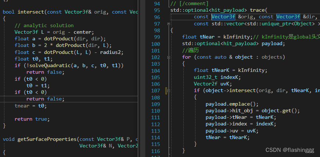Place cursor on 'bool intersect(' declaration
Image resolution: width=320 pixels, height=157 pixels.
pos(25,12)
